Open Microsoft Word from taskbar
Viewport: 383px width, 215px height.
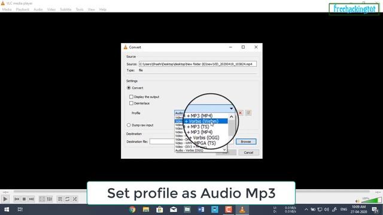point(201,210)
